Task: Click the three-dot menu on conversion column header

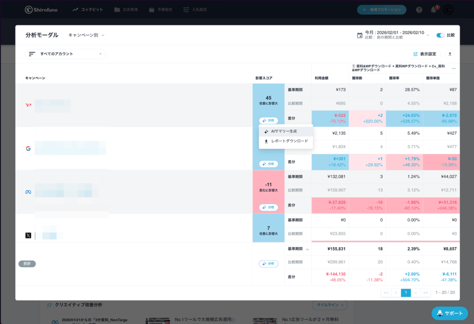Action: pos(454,68)
